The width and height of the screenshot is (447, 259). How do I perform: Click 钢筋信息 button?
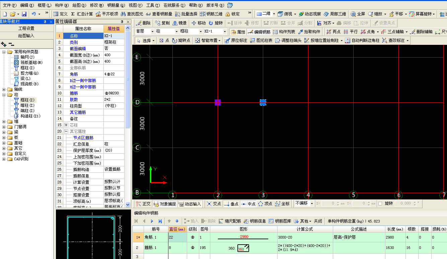point(255,221)
